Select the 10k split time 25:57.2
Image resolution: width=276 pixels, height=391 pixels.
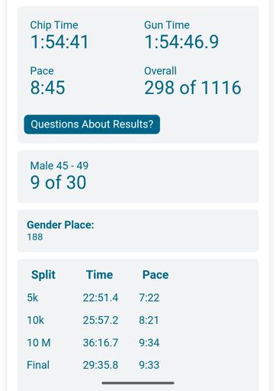tap(101, 320)
